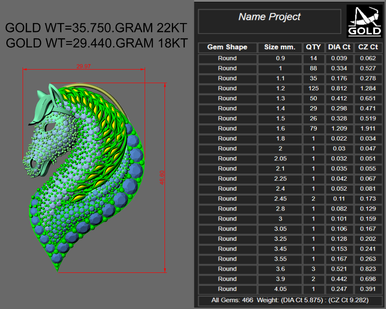Click size cell 1.8
Viewport: 386px width, 309px height.
280,139
